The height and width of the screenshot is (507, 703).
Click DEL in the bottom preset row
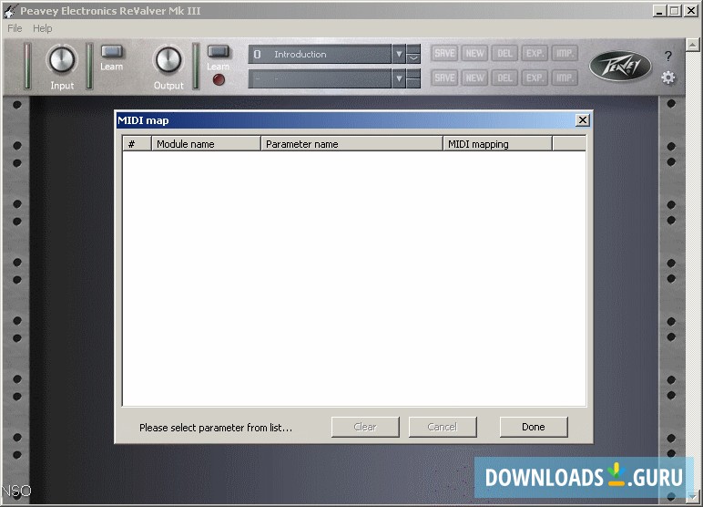point(504,78)
